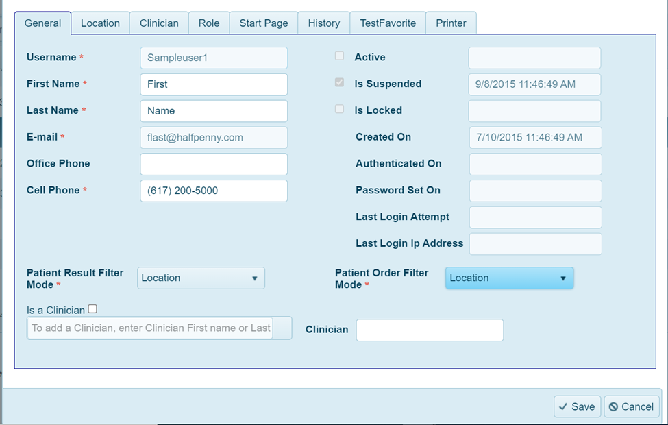Open Patient Order Filter Mode dropdown
Viewport: 668px width, 425px height.
(509, 278)
